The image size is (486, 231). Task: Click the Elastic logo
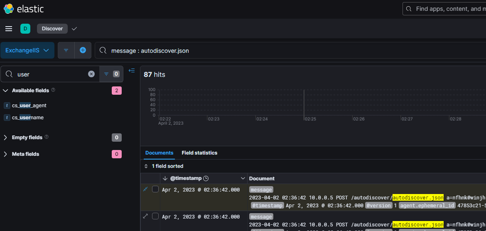click(24, 9)
